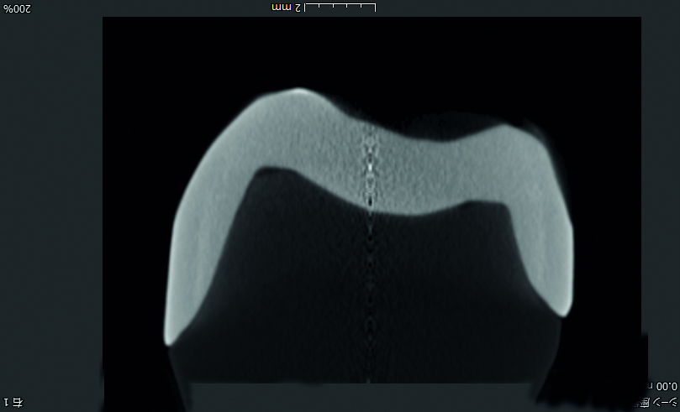Click the 0.00 position readout
680x412 pixels.
point(663,386)
